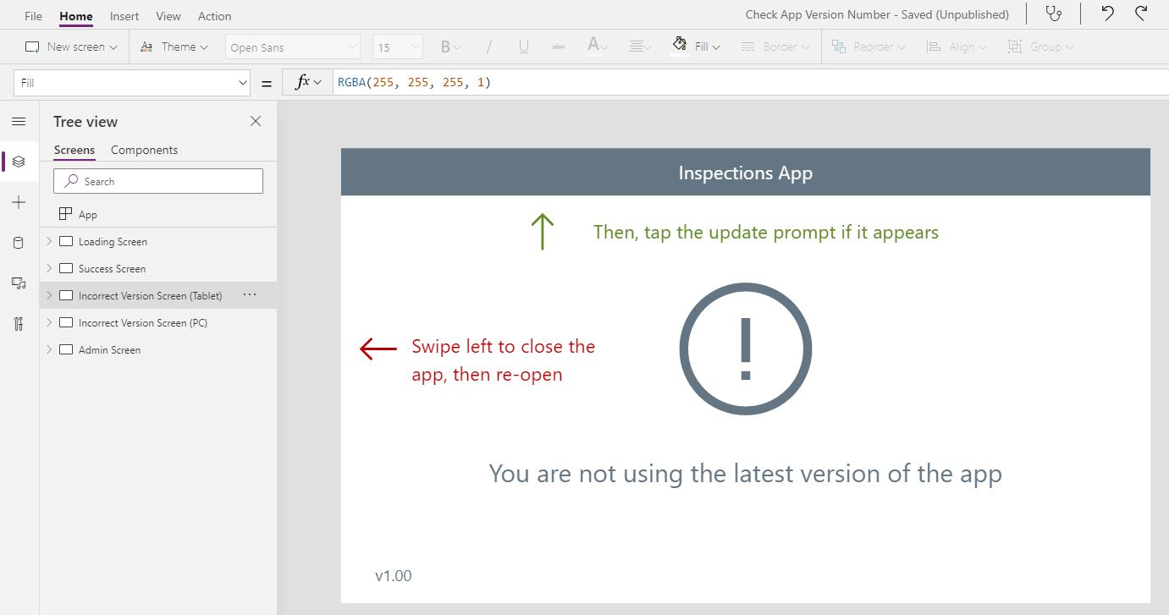Open the Media panel icon
The width and height of the screenshot is (1169, 615).
(x=19, y=283)
